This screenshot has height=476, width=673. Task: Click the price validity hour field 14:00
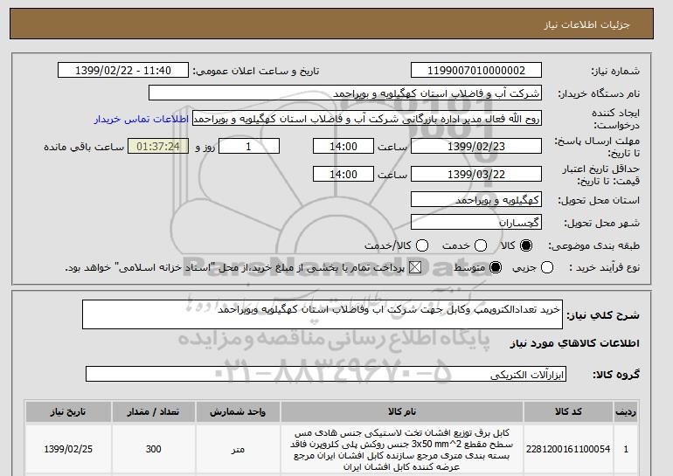pyautogui.click(x=343, y=174)
